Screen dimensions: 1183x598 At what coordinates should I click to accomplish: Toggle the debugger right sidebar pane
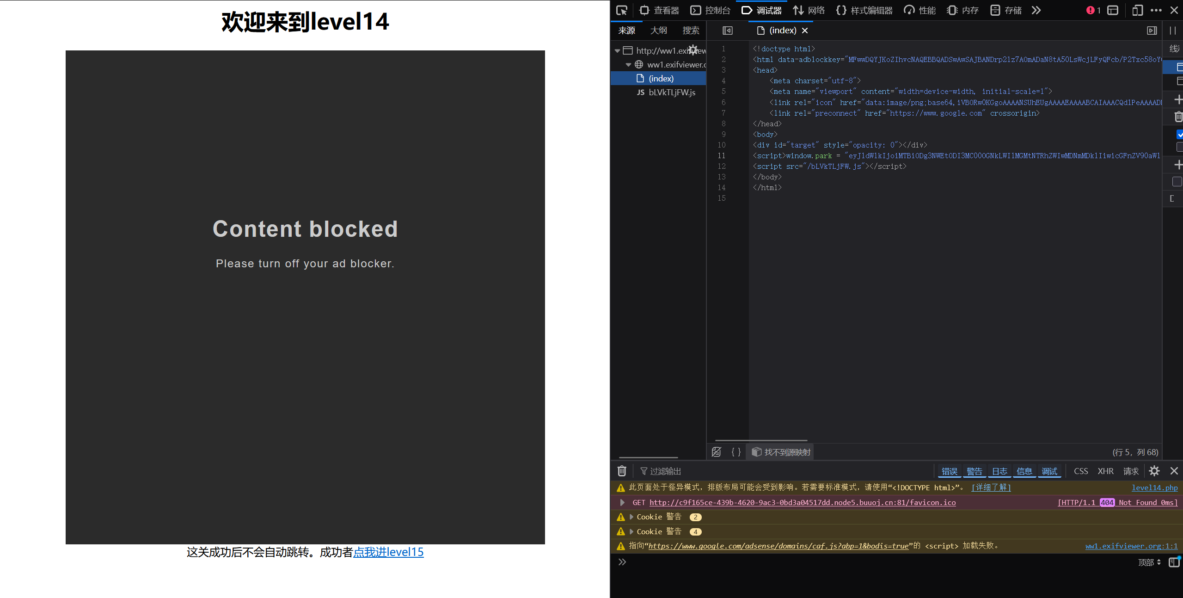tap(1152, 31)
